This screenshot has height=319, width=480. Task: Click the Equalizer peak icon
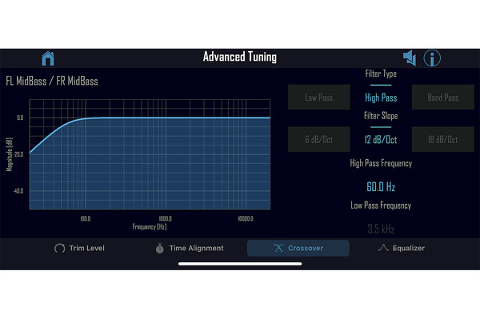pos(383,248)
